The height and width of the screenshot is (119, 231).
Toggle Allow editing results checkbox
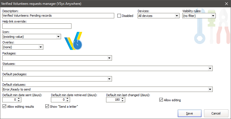coord(4,107)
